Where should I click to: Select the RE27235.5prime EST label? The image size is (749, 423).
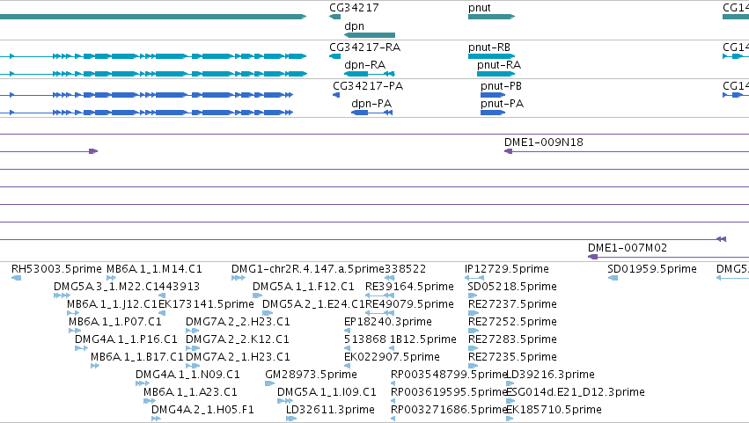[512, 357]
